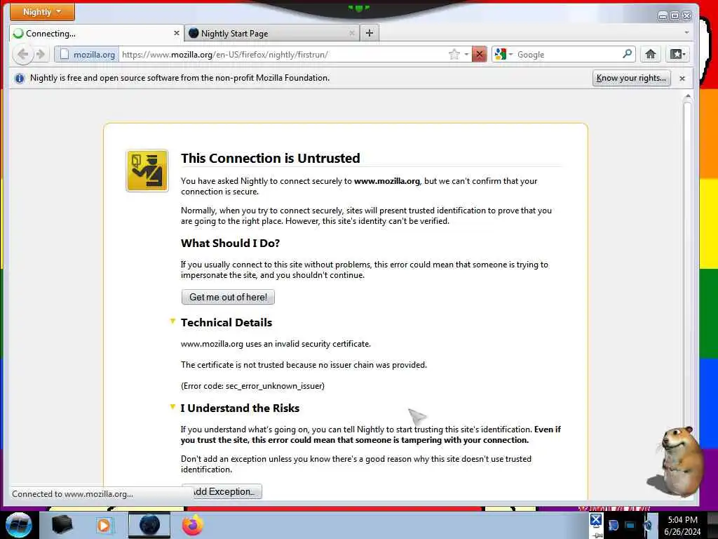718x539 pixels.
Task: Open a new tab with plus button
Action: tap(370, 33)
